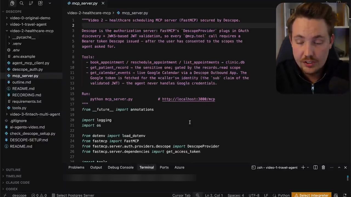The height and width of the screenshot is (197, 351).
Task: Open tools.py in the file tree
Action: coord(19,108)
